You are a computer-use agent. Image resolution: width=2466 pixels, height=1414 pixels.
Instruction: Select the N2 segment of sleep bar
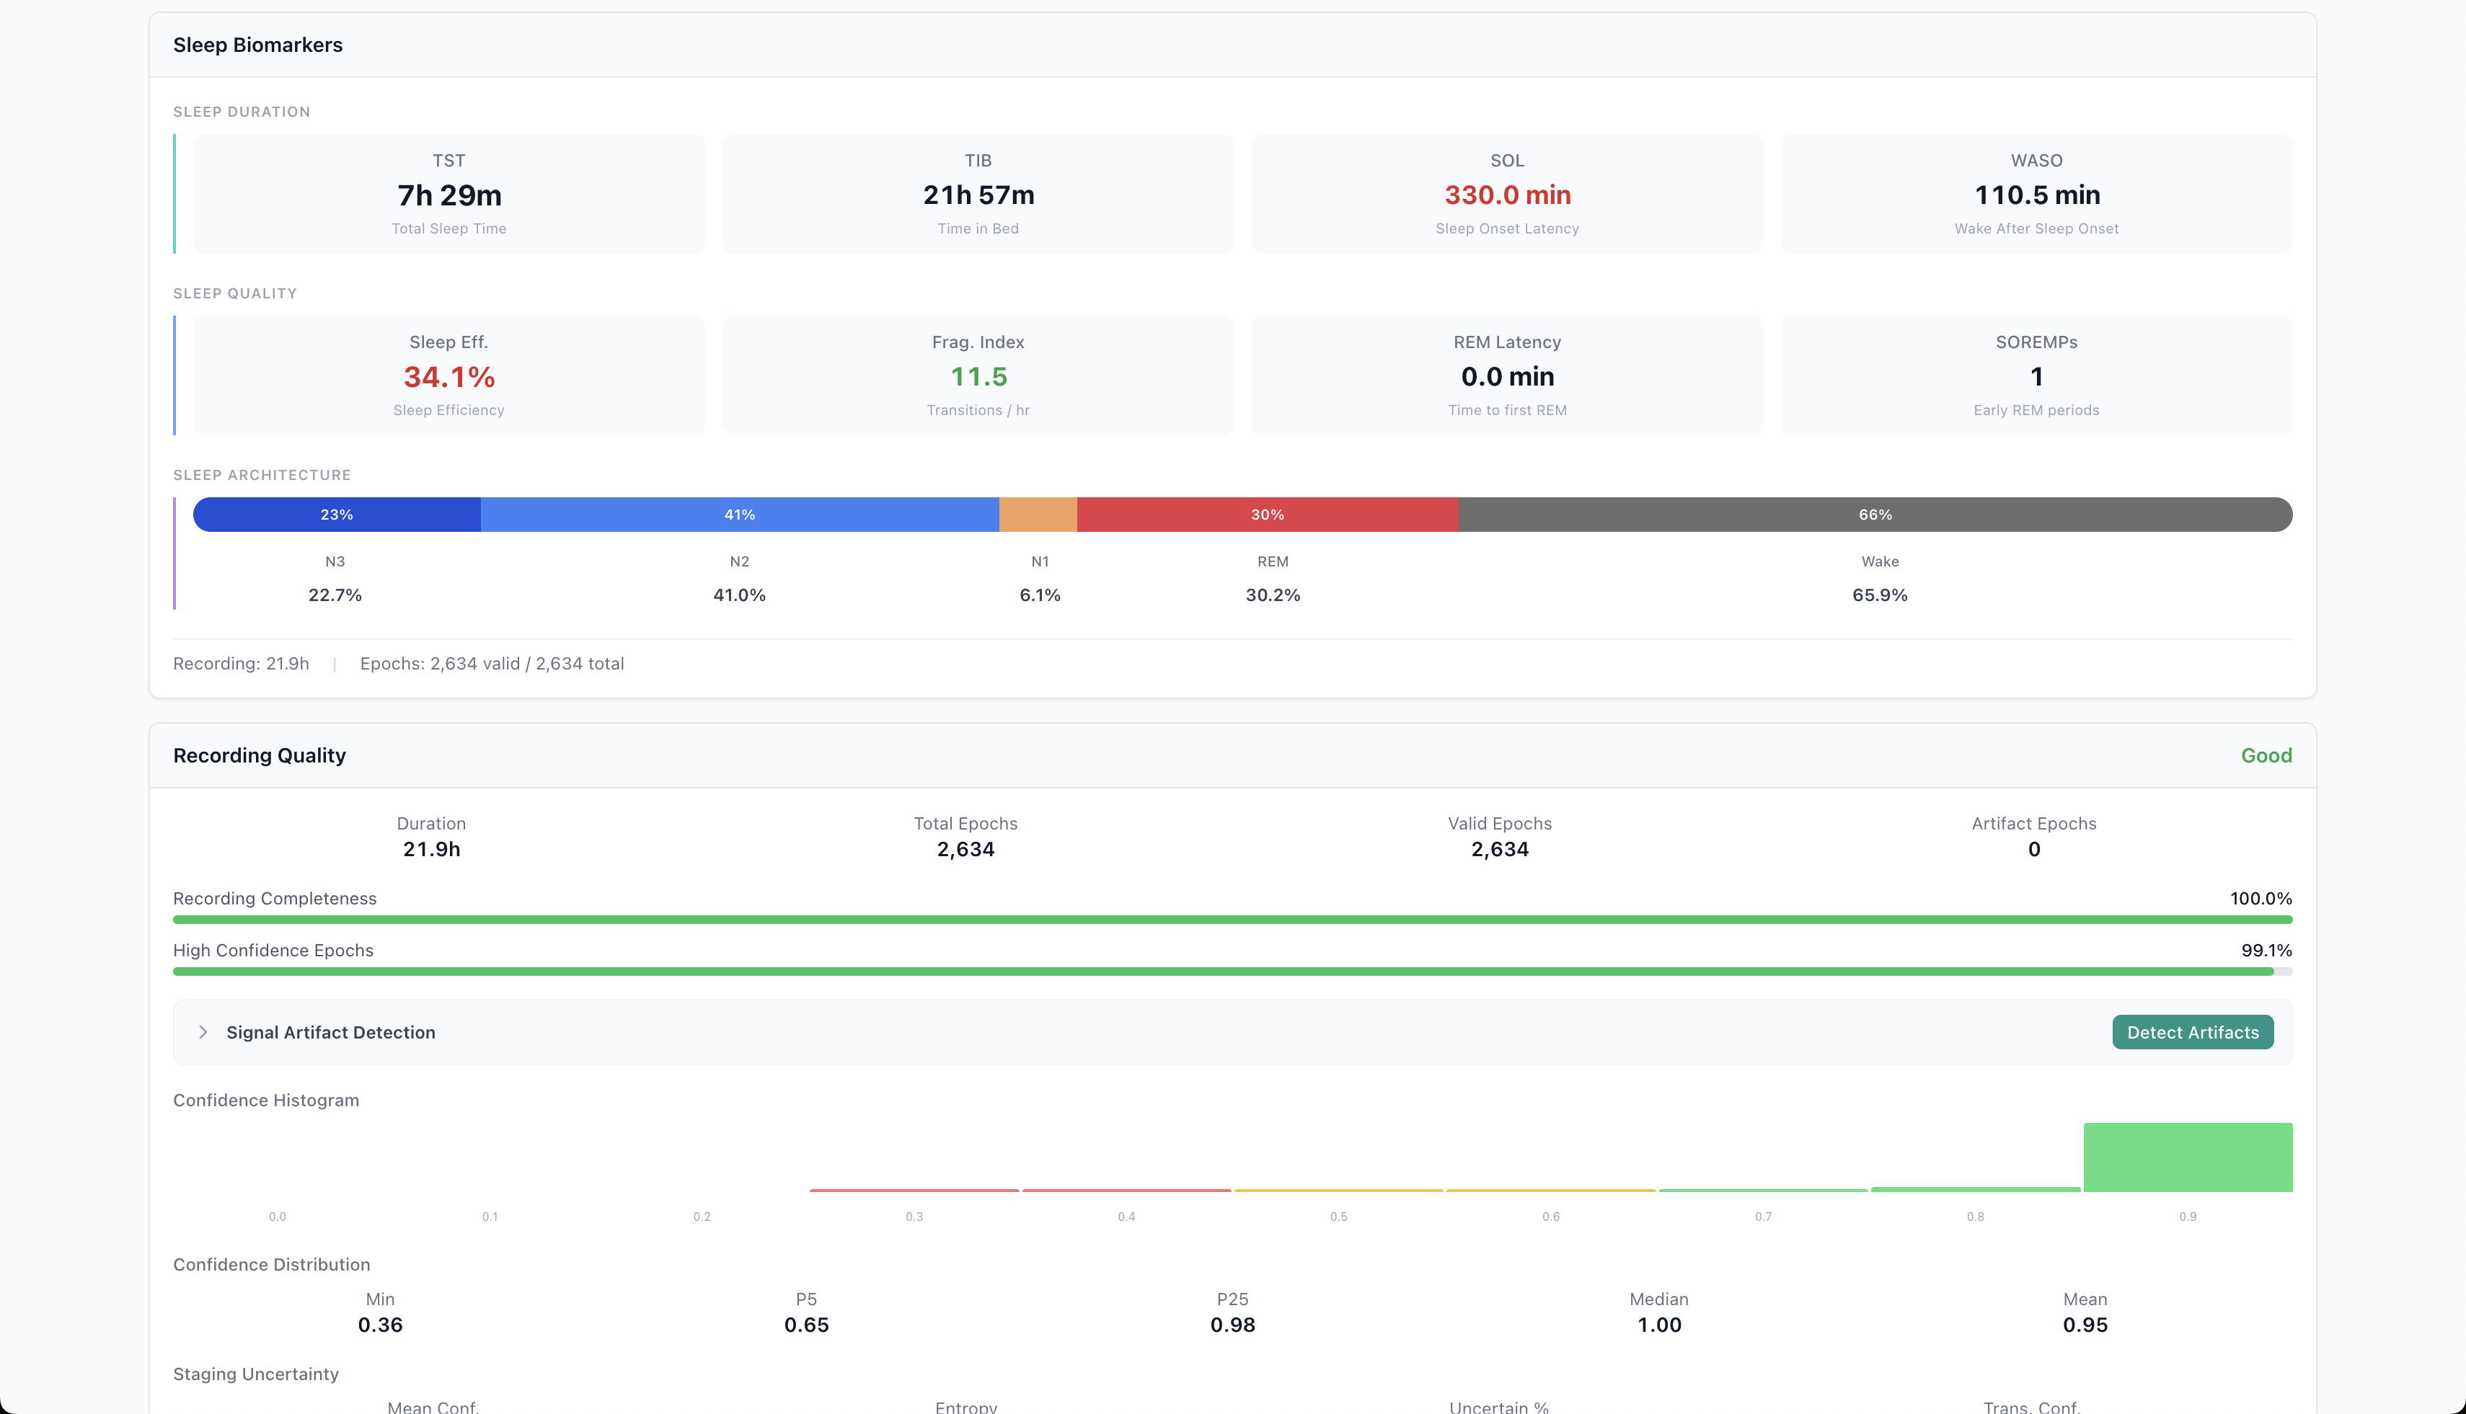pos(739,515)
